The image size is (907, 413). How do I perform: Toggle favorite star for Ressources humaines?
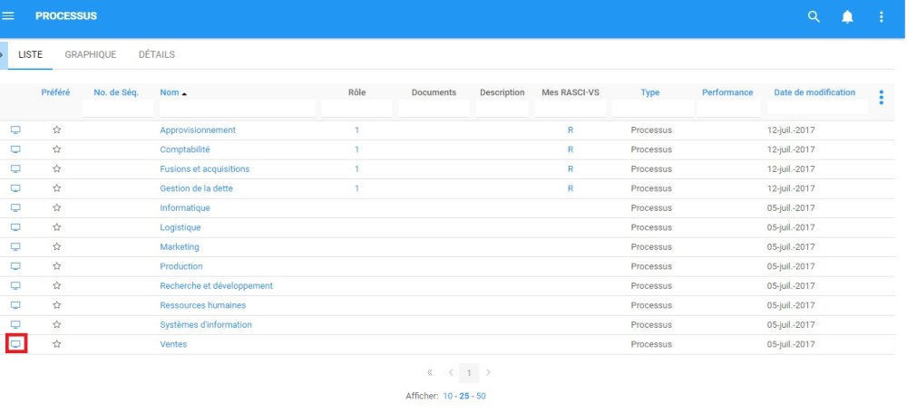pos(56,305)
